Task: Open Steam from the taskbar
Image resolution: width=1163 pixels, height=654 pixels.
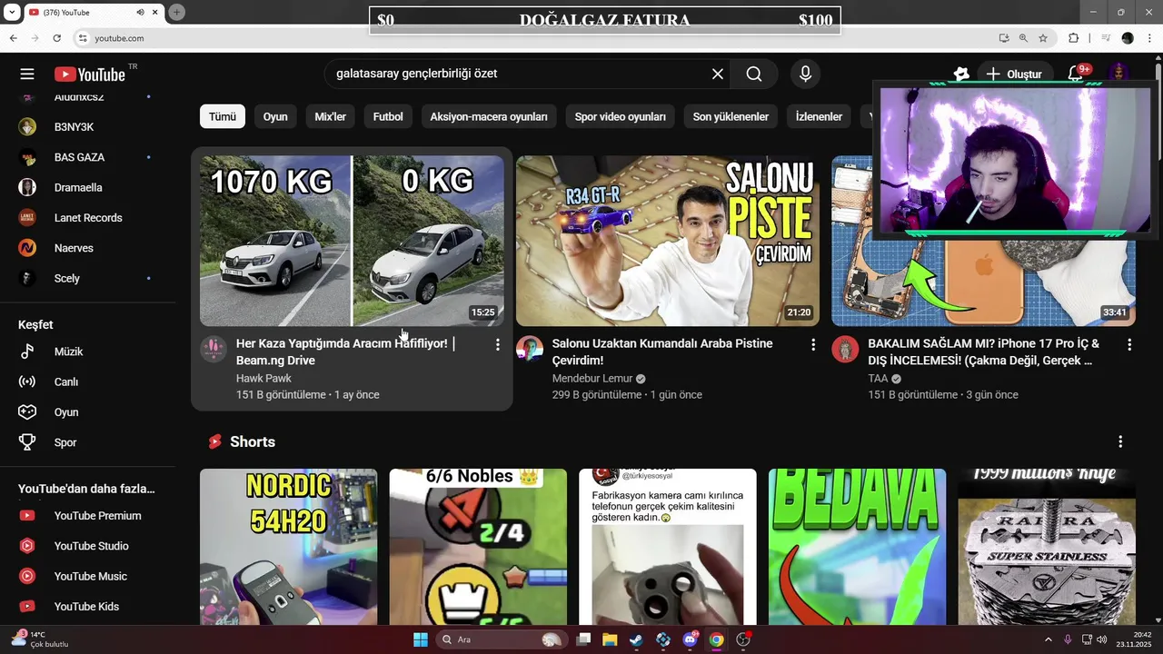Action: [636, 639]
